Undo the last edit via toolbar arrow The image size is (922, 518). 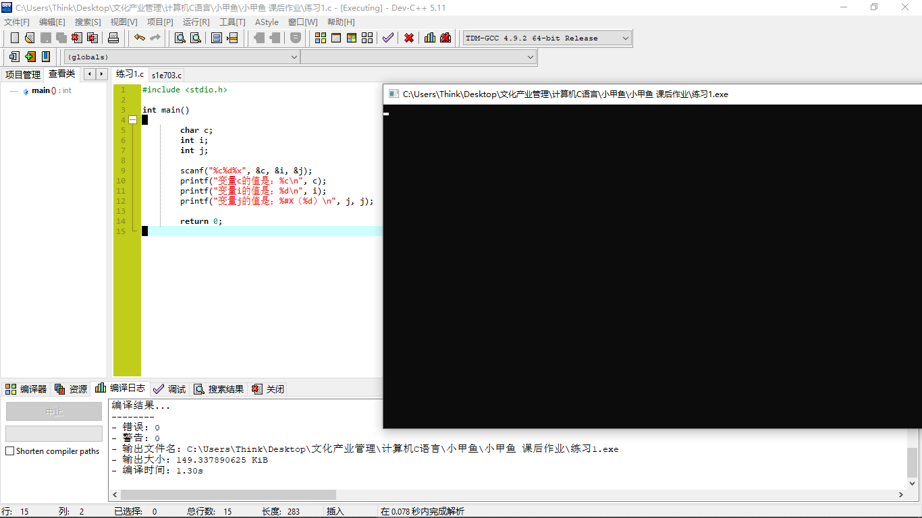139,38
